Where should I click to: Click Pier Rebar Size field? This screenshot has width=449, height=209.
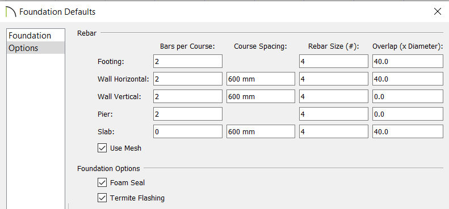(334, 114)
